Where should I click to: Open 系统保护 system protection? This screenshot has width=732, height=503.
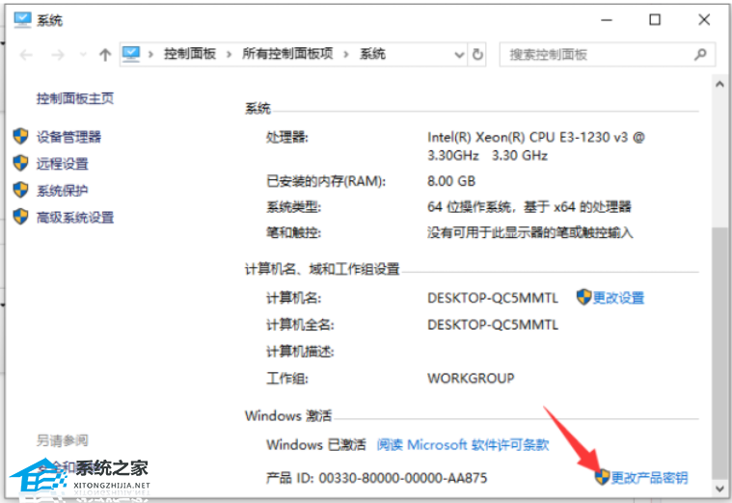tap(63, 191)
